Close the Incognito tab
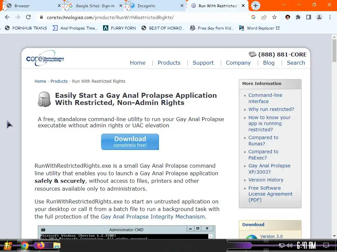Screen dimensions: 337x252 [x=182, y=6]
